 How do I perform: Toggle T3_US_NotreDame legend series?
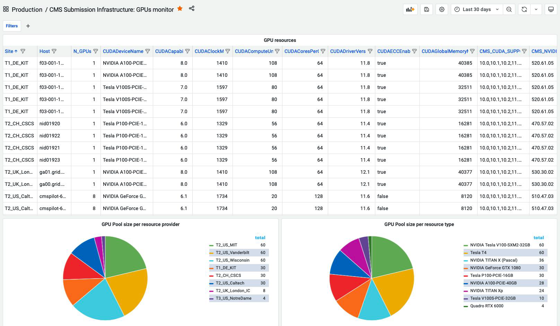click(x=234, y=298)
